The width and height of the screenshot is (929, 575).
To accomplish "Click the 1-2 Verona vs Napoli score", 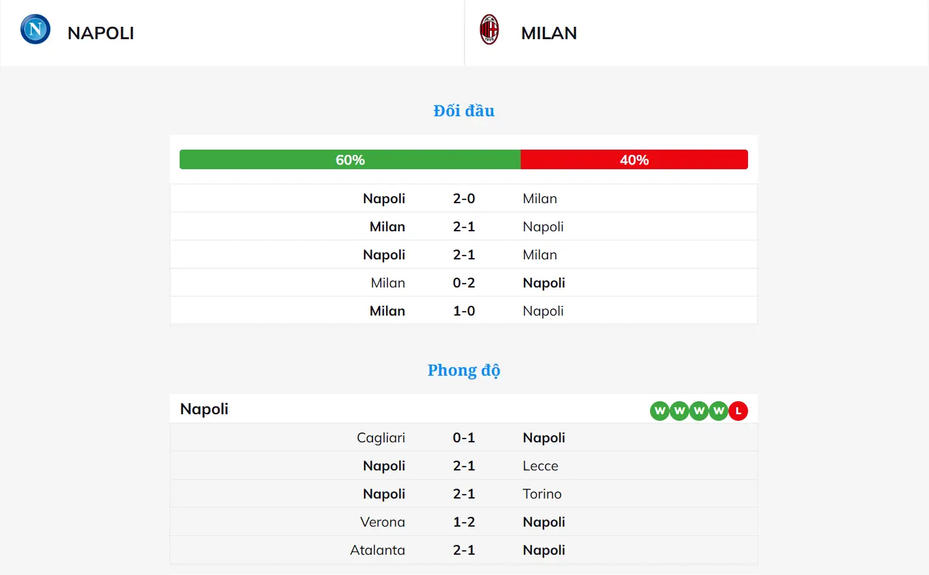I will click(464, 522).
